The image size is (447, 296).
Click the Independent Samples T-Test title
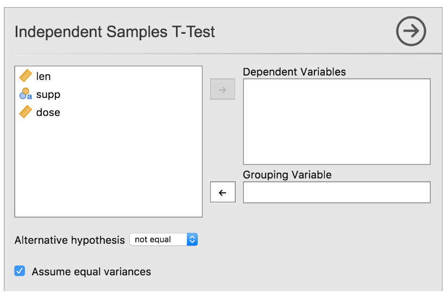click(x=115, y=32)
